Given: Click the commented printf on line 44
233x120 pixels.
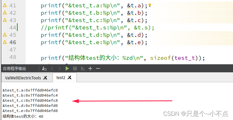Looking at the screenshot, I should point(98,28).
